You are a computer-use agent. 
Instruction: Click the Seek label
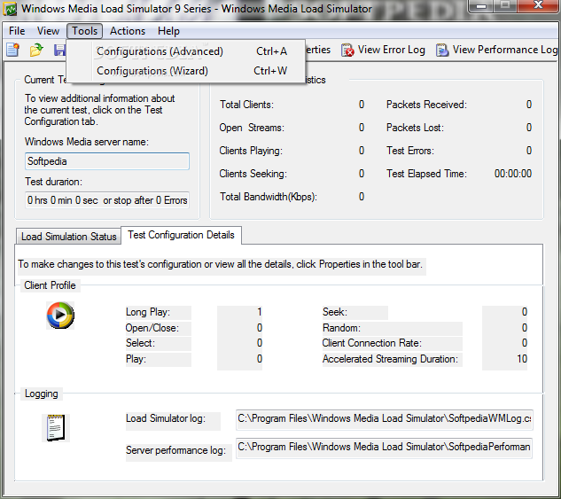(x=335, y=312)
